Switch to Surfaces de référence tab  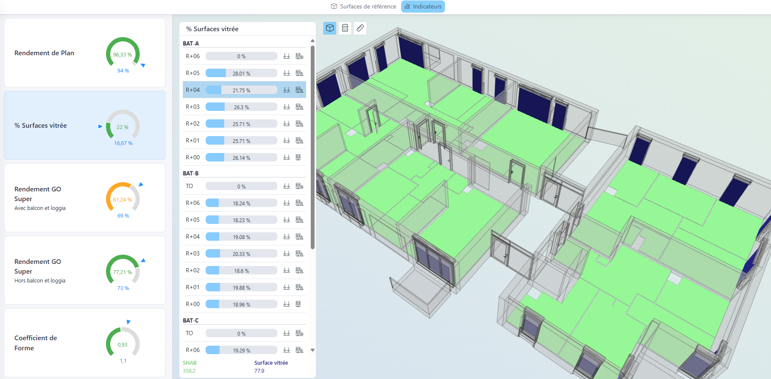point(364,6)
